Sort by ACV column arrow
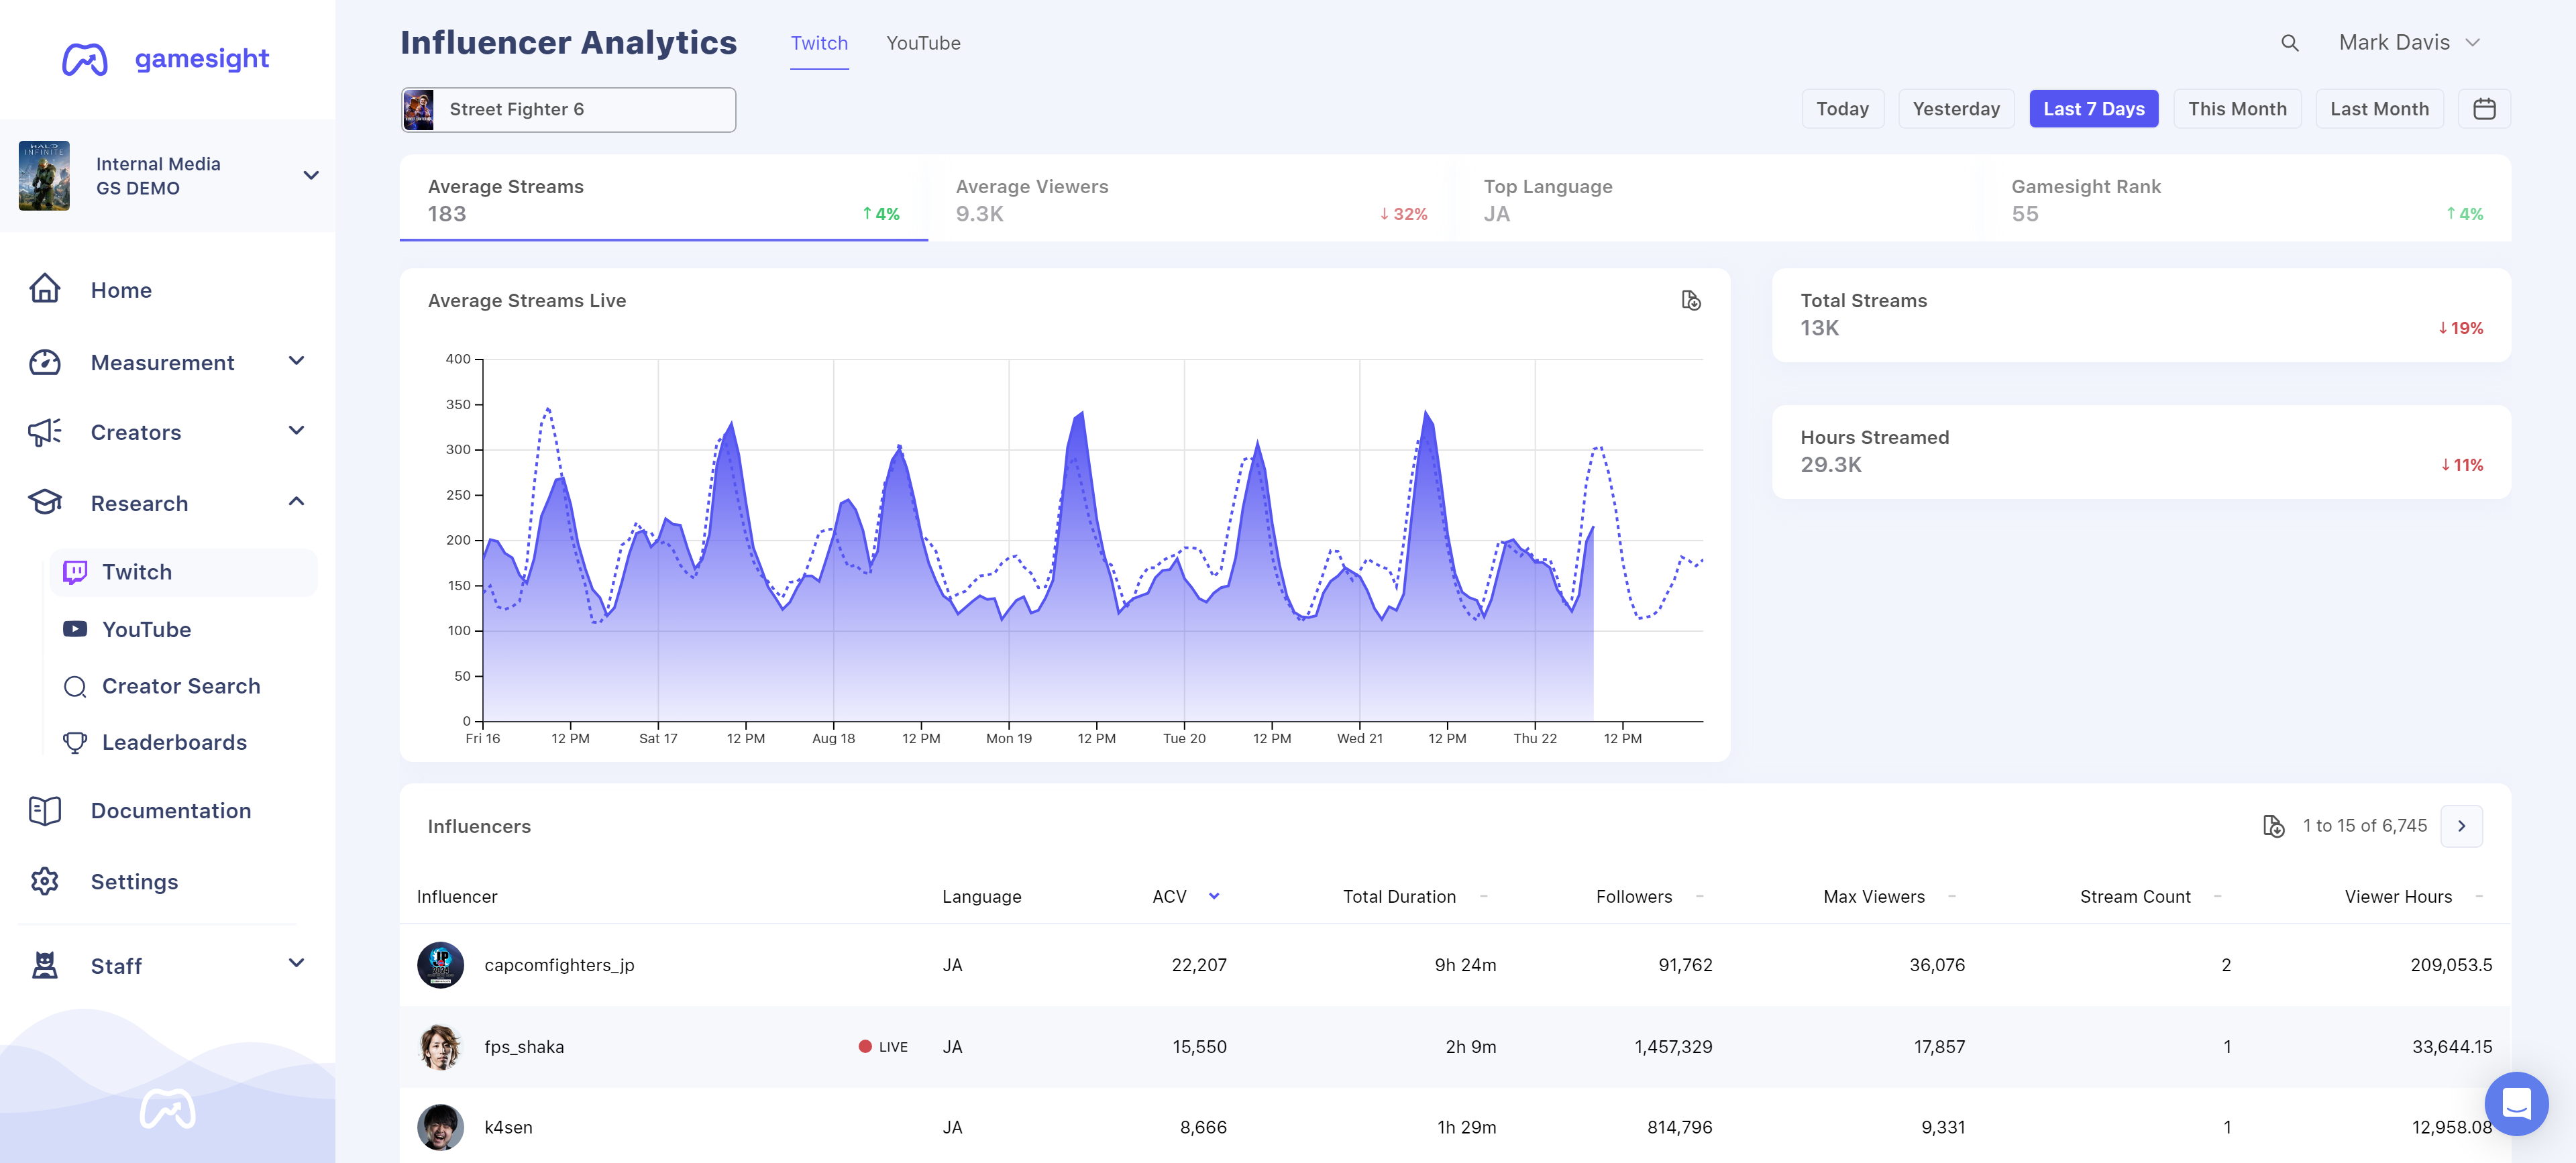This screenshot has width=2576, height=1163. point(1213,896)
